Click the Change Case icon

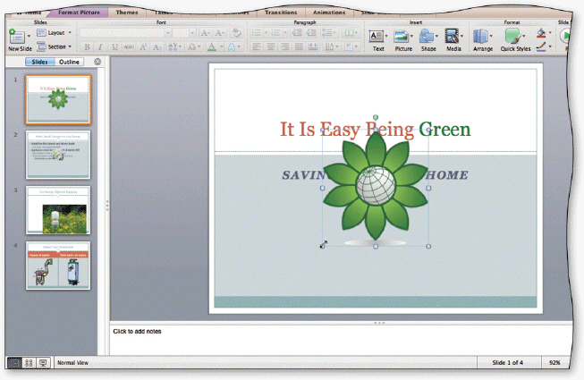click(x=194, y=46)
